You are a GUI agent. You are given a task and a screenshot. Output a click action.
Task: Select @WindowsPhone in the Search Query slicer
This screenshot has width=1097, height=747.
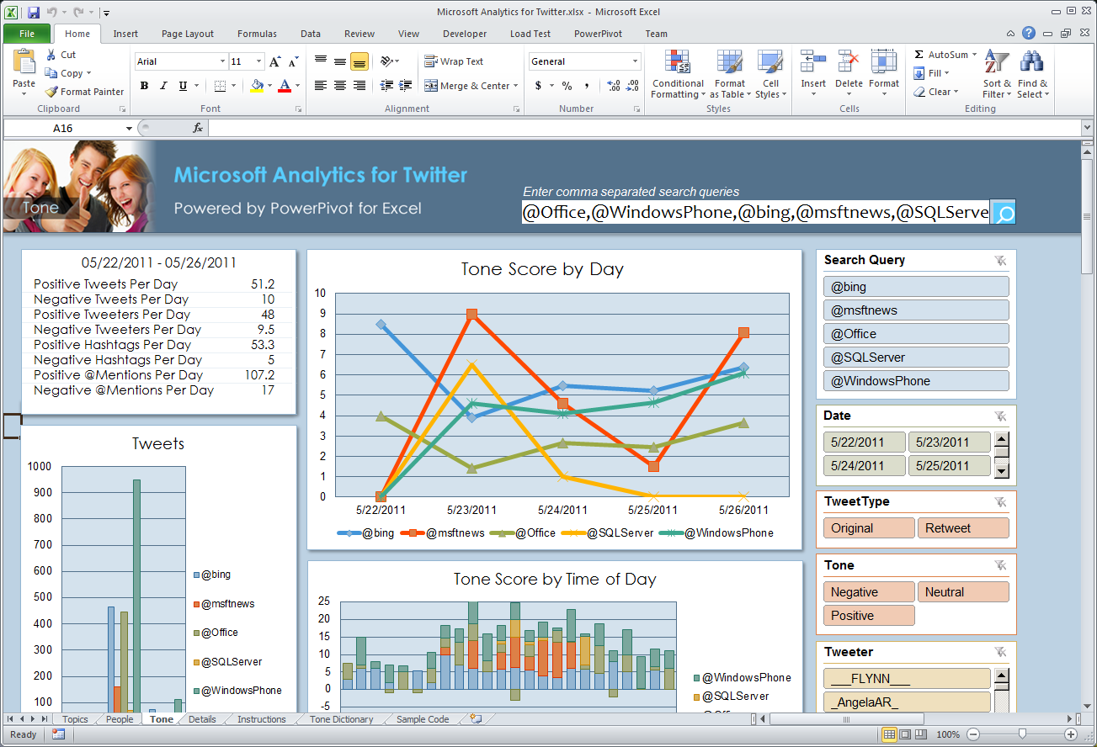click(x=916, y=380)
